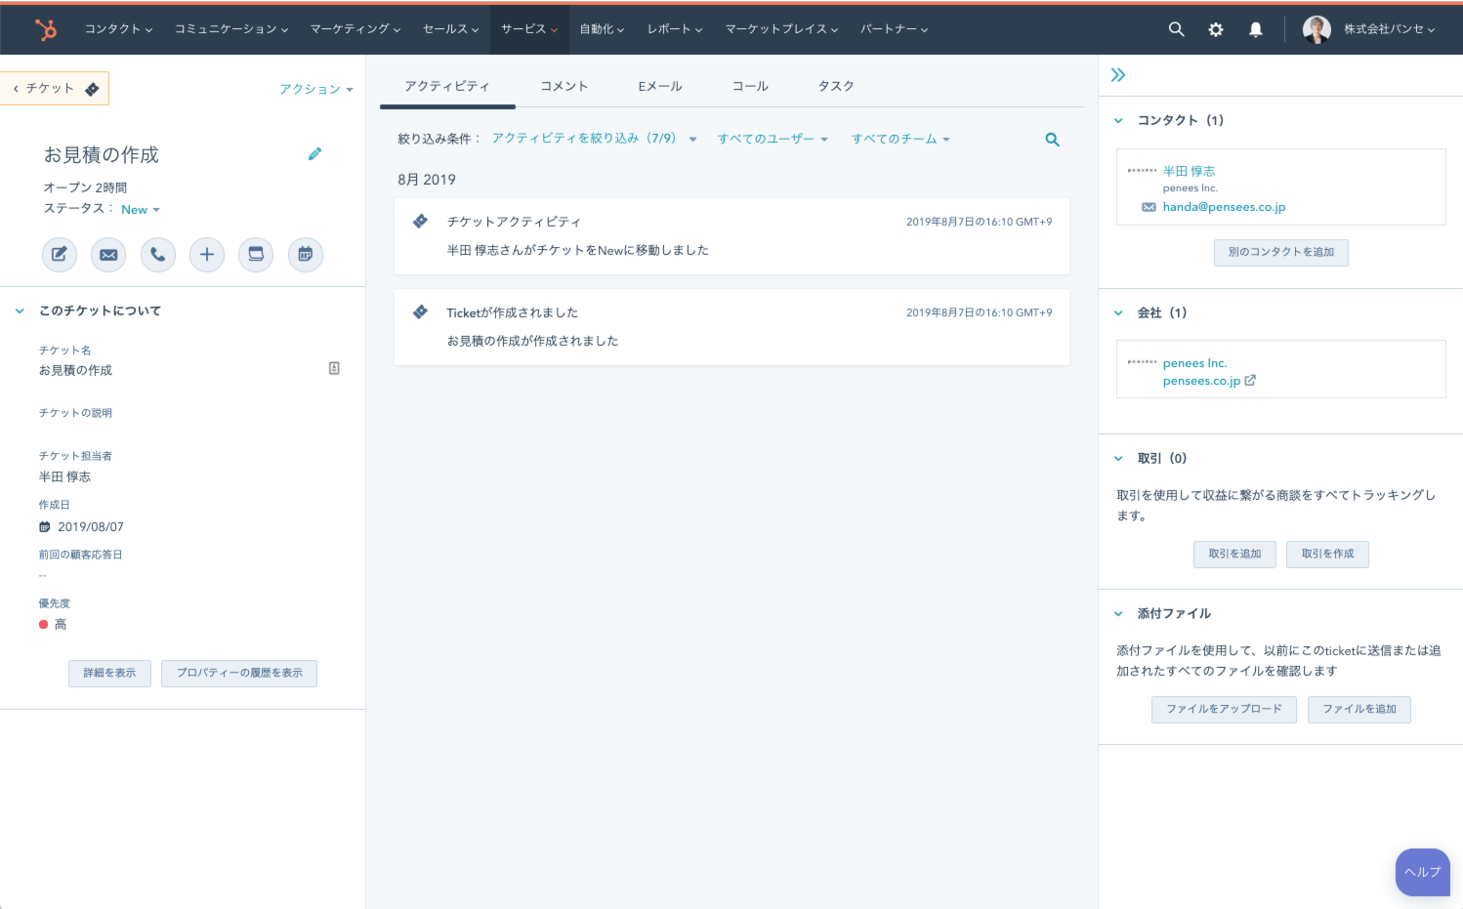Open アクティビティを絞り込み filter dropdown

tap(593, 139)
